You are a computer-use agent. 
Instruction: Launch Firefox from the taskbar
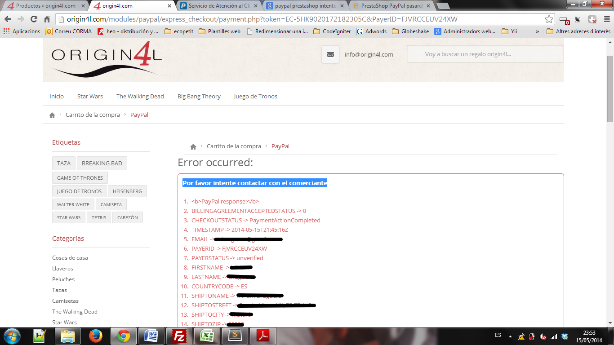[96, 336]
